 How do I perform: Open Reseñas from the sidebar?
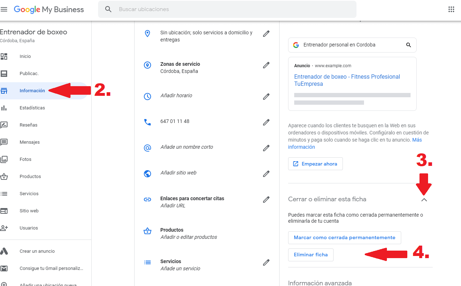(29, 125)
